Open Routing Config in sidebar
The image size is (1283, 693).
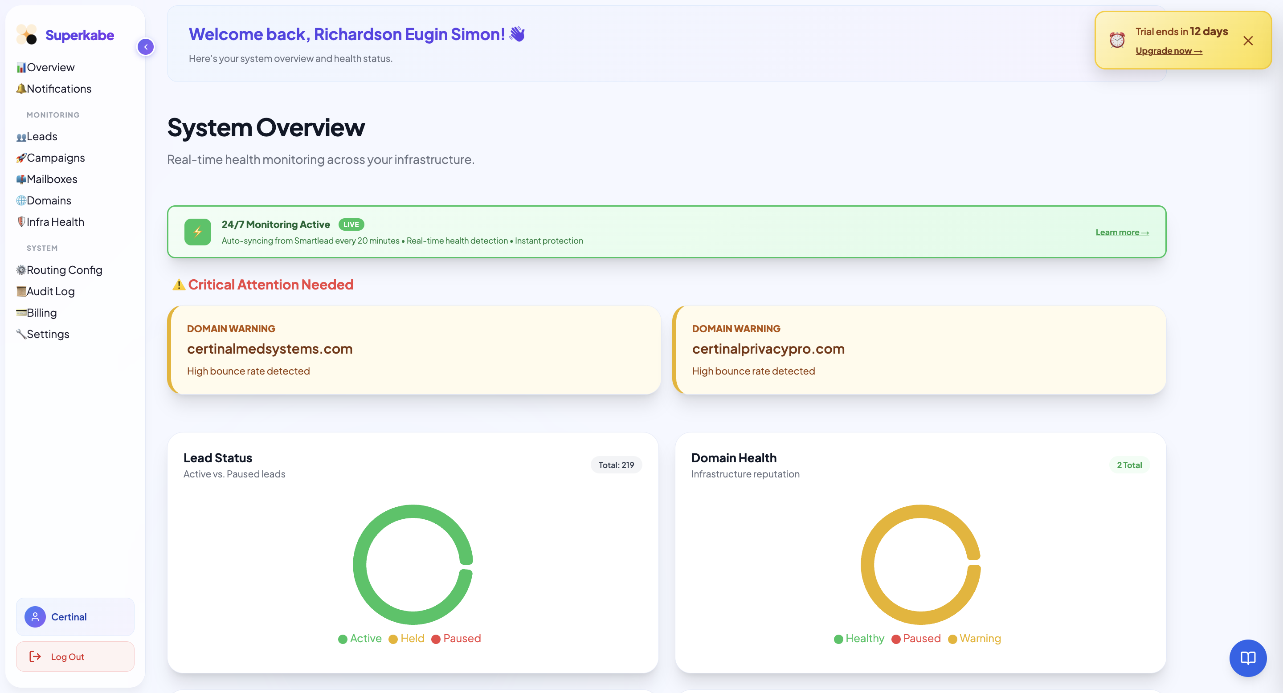coord(64,270)
